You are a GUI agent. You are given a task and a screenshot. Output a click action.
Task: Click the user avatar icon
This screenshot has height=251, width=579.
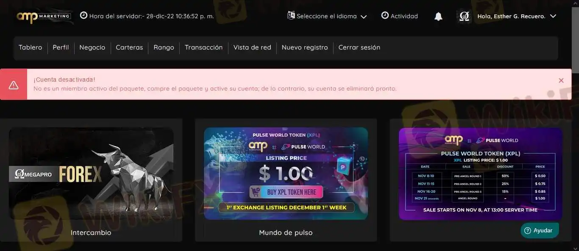(464, 17)
